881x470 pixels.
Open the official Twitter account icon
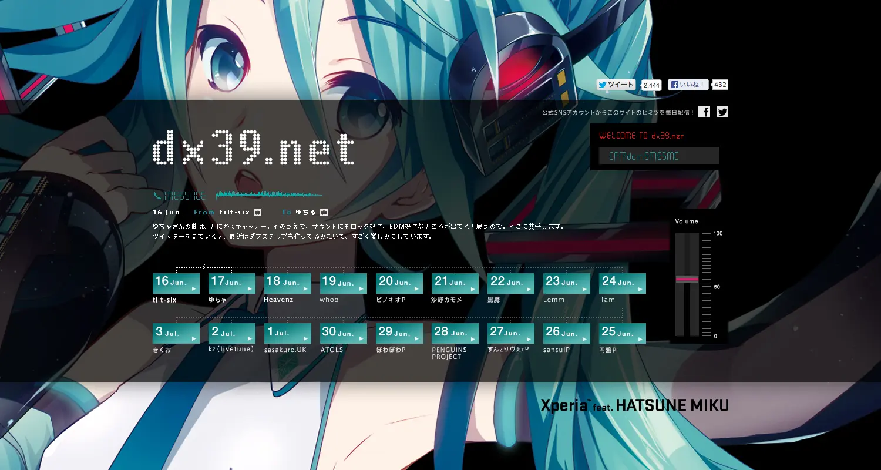(x=722, y=112)
